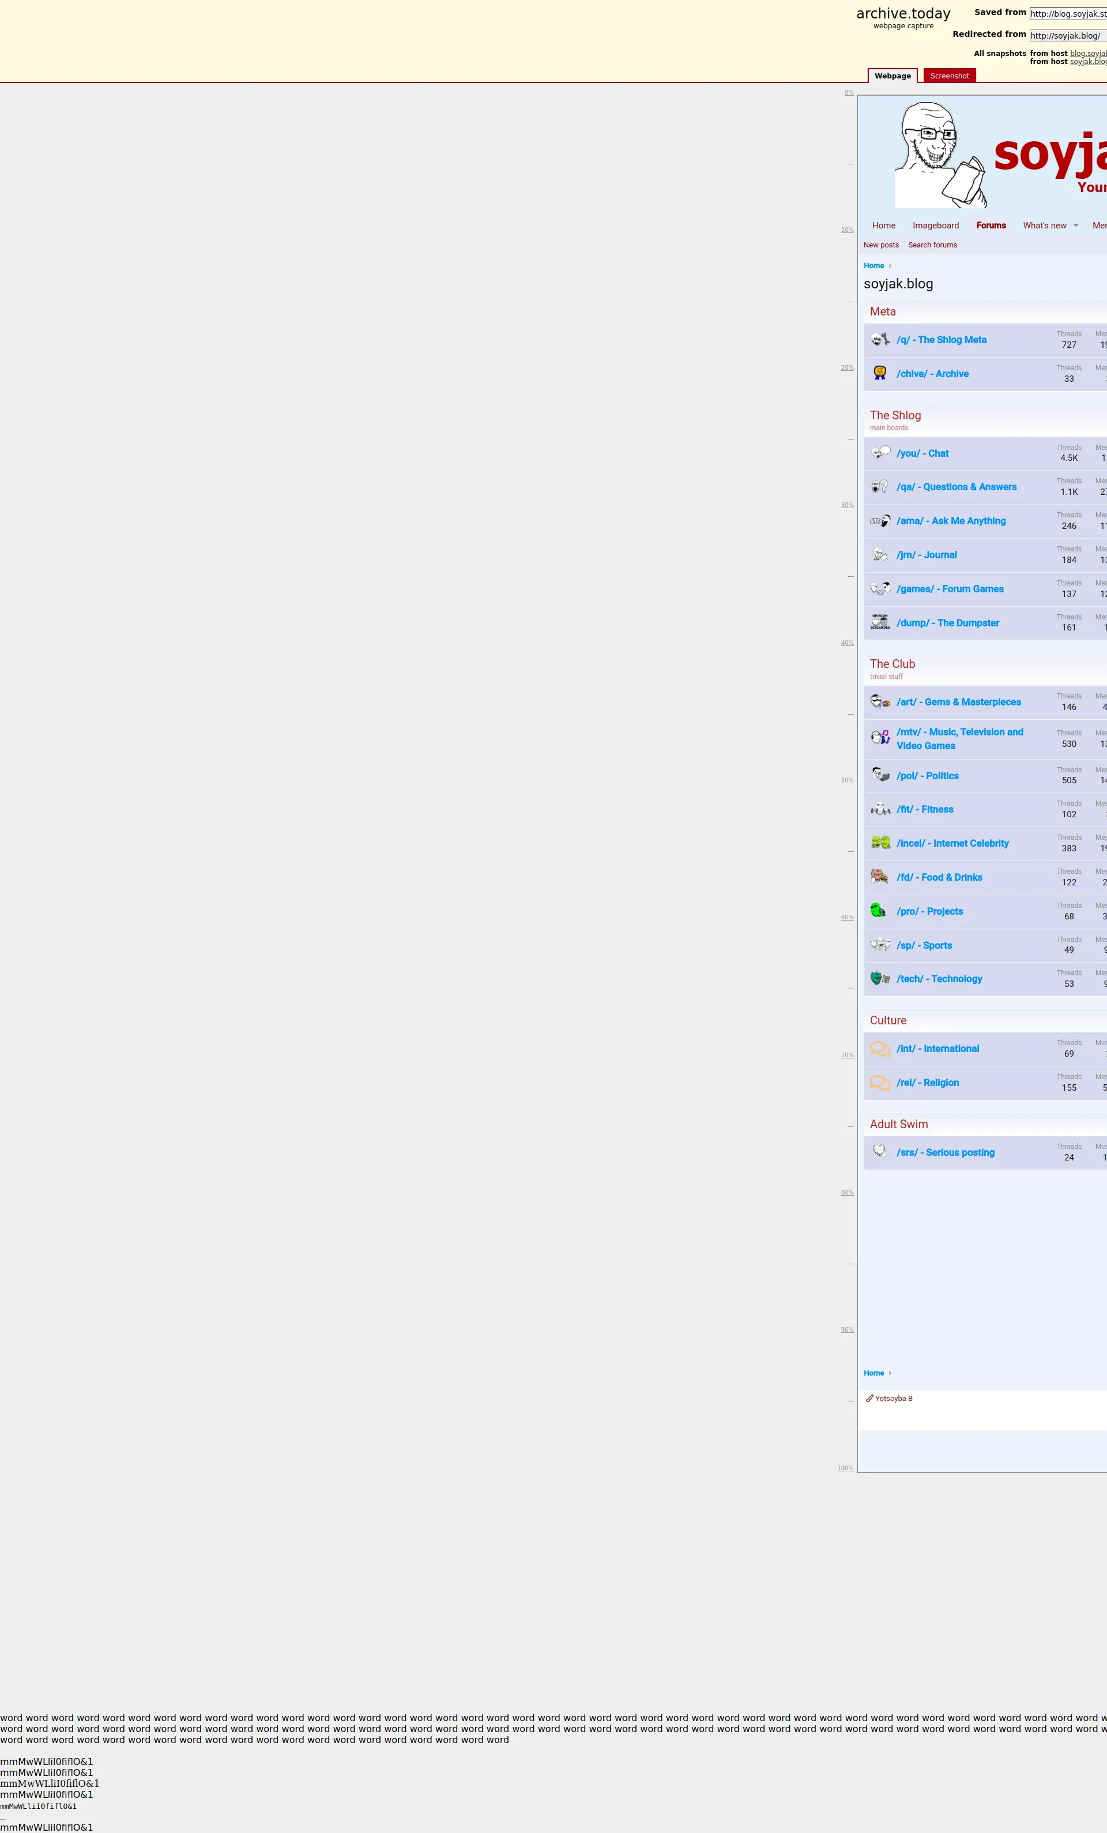1107x1833 pixels.
Task: Click the Saved from URL field
Action: (x=1068, y=13)
